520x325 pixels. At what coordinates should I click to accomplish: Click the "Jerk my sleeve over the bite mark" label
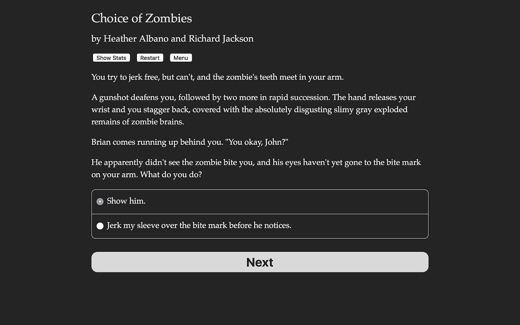(199, 225)
